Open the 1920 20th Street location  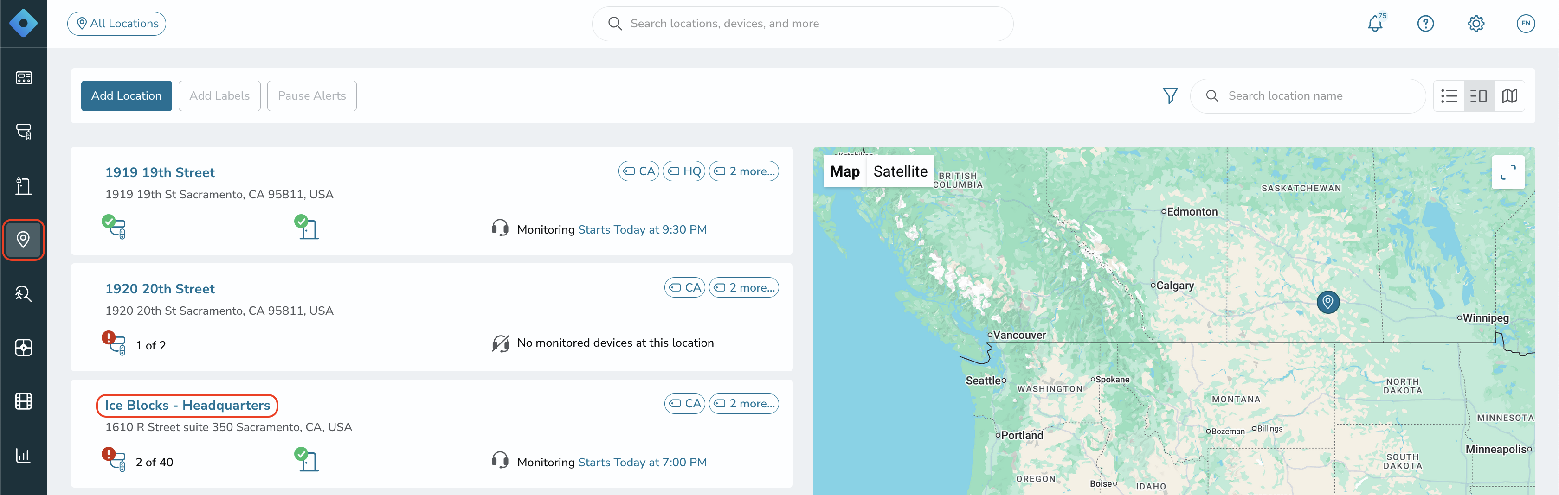click(x=160, y=289)
